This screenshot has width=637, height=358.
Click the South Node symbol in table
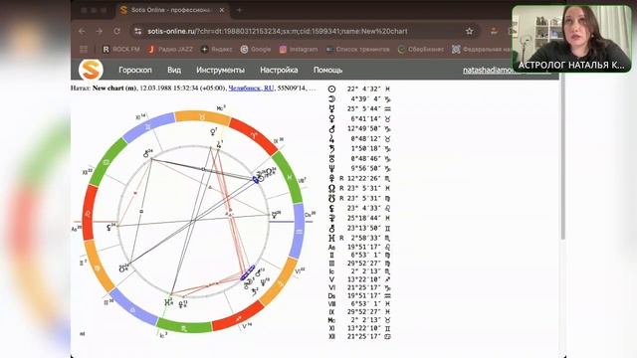(331, 198)
